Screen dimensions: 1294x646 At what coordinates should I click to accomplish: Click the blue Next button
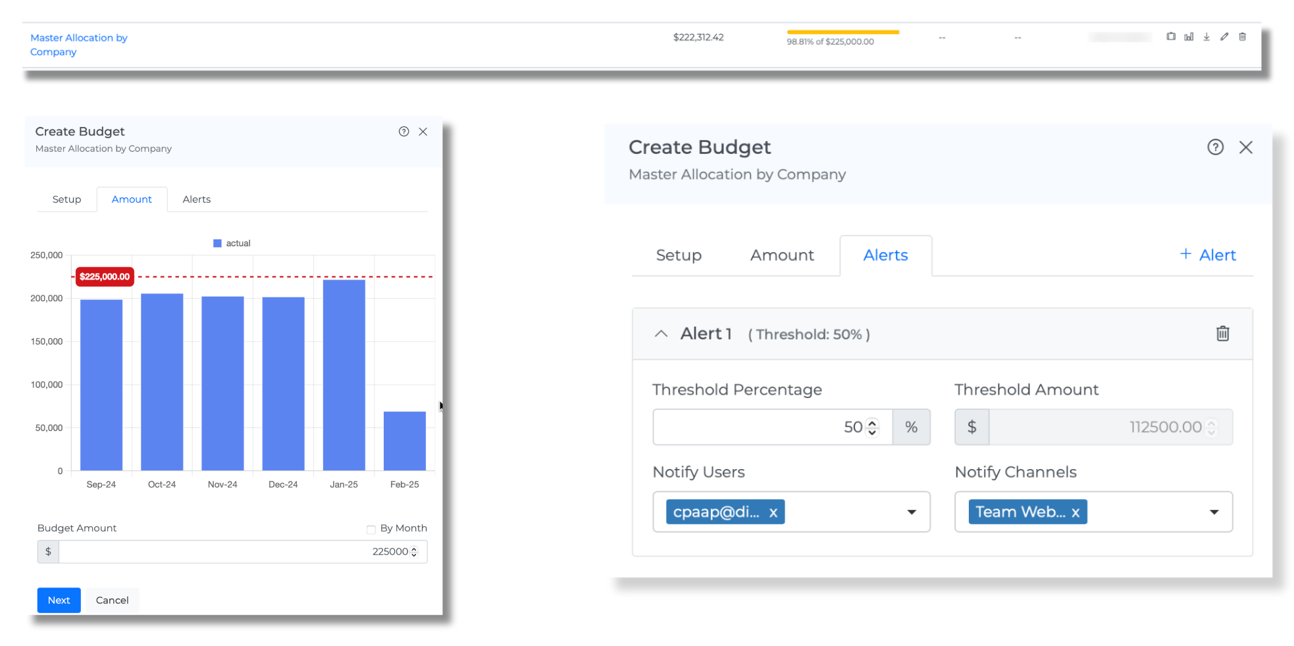point(59,600)
